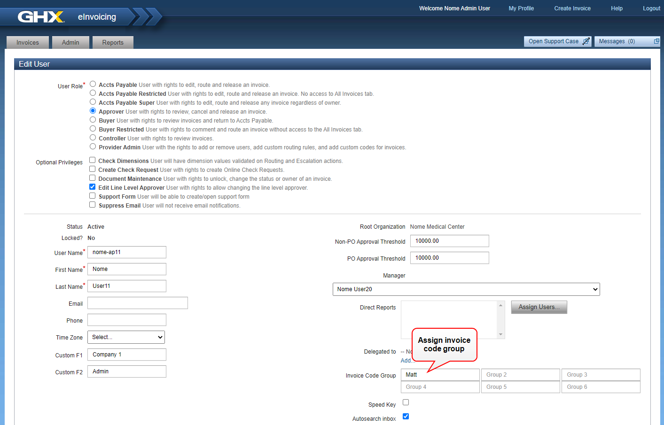Click the Create Invoice link
664x425 pixels.
click(x=572, y=8)
